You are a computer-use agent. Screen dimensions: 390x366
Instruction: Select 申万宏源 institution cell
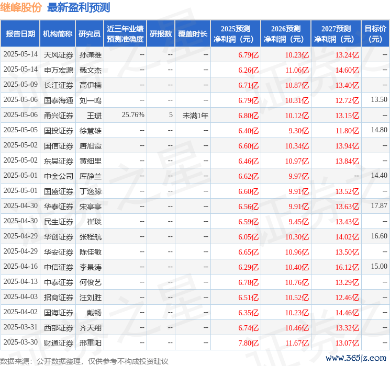(x=59, y=70)
